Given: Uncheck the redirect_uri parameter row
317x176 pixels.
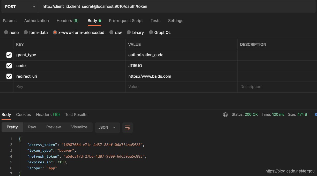Looking at the screenshot, I should 9,76.
